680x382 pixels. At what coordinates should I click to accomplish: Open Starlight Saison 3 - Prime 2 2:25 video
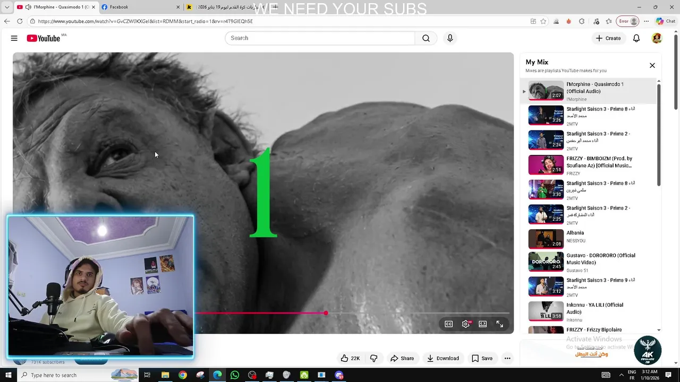click(x=589, y=215)
